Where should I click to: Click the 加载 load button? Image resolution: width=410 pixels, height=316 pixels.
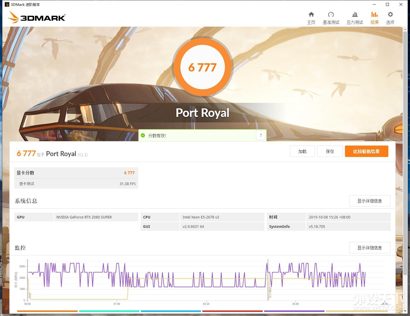pos(302,151)
